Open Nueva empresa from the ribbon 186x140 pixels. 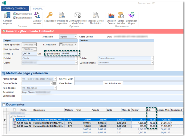pyautogui.click(x=22, y=14)
